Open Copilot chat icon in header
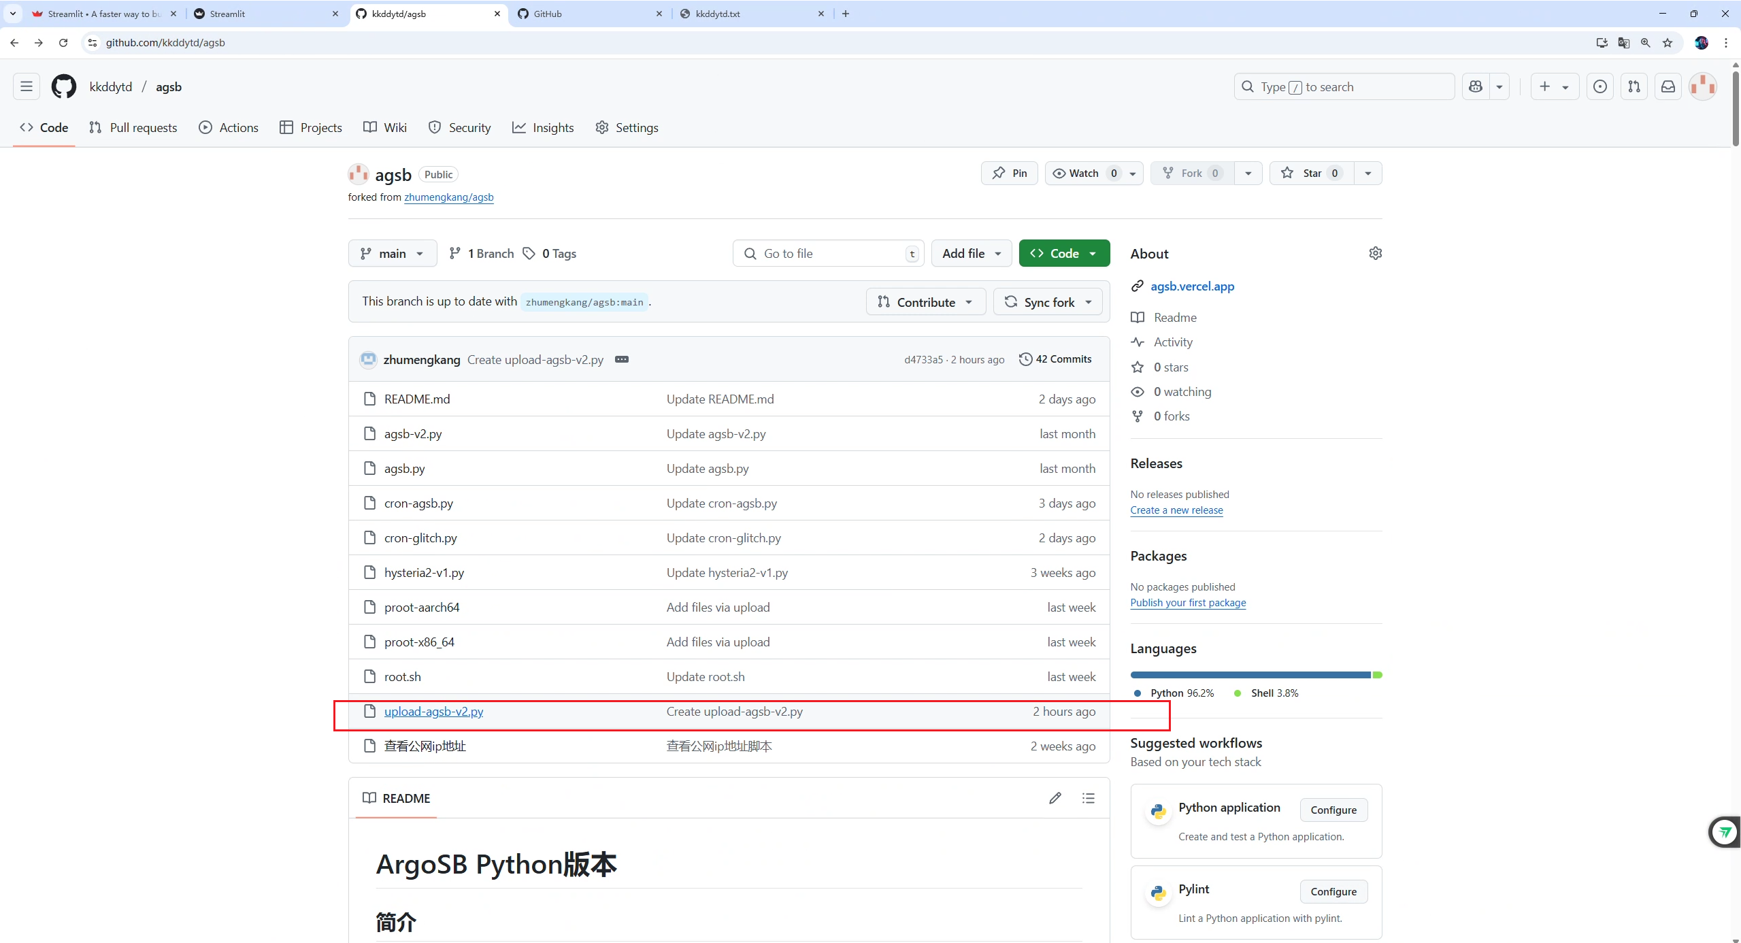This screenshot has width=1741, height=943. tap(1476, 86)
